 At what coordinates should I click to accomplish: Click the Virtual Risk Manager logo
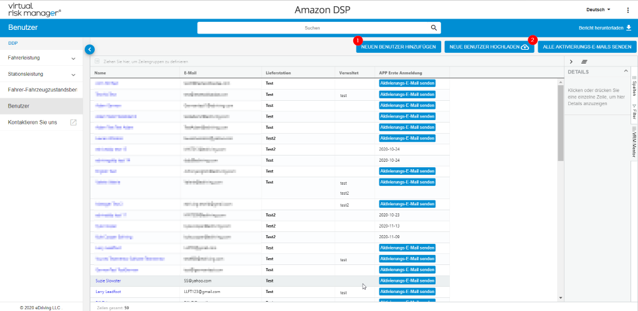click(35, 10)
